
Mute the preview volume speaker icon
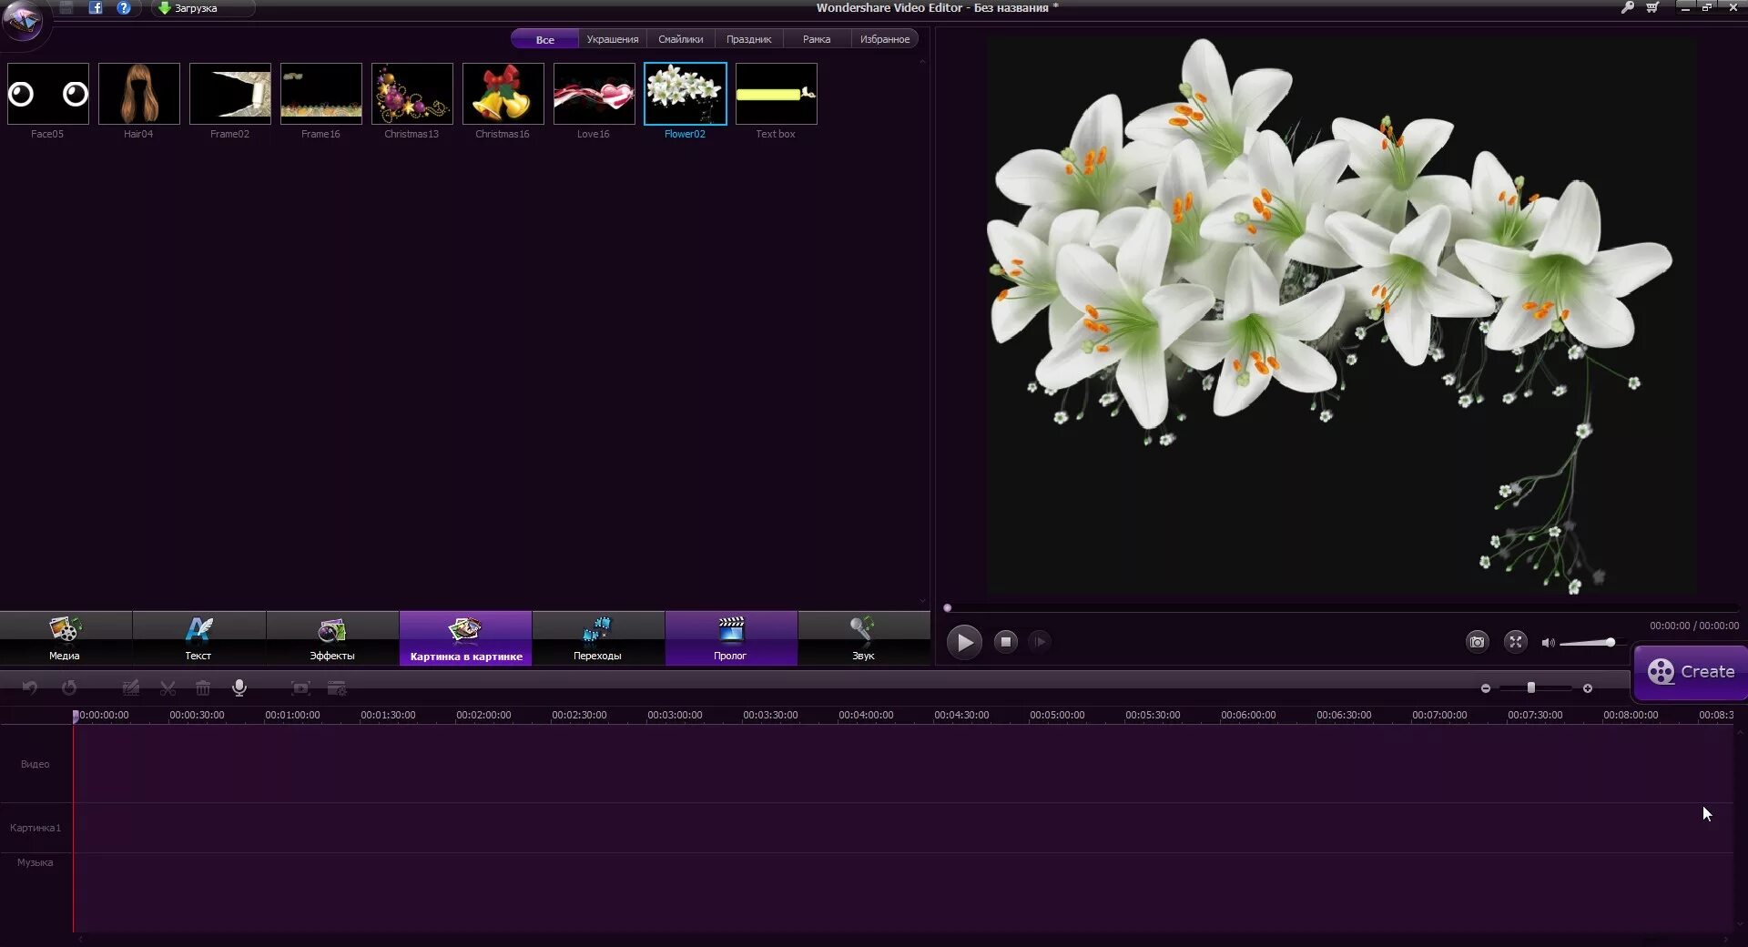pyautogui.click(x=1548, y=642)
